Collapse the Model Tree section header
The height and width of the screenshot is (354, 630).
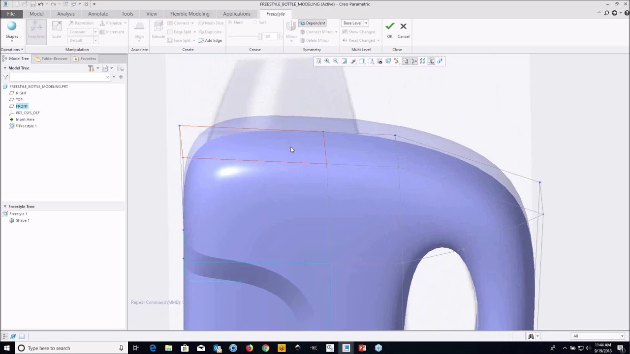(x=5, y=68)
